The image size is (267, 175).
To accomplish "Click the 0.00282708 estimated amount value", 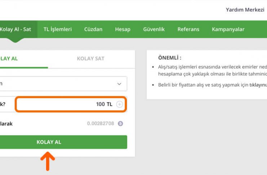I will click(x=101, y=124).
